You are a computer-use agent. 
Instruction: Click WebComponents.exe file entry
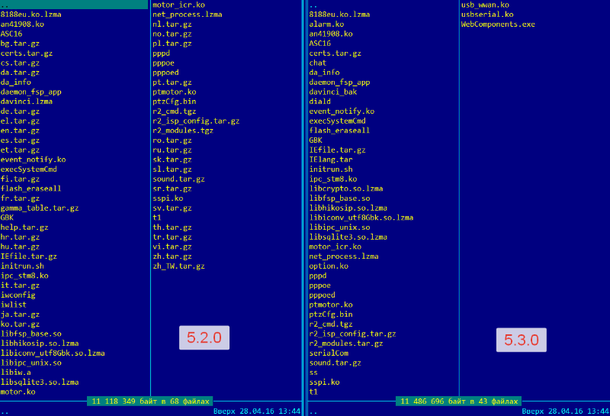pos(498,24)
